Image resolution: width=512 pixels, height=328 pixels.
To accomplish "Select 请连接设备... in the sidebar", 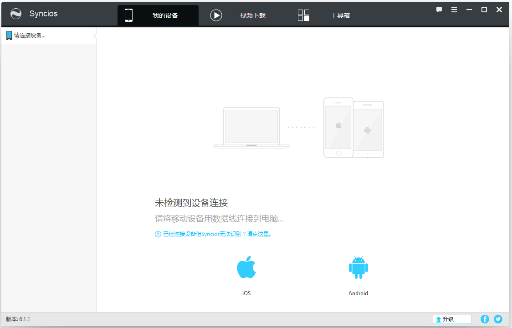I will pyautogui.click(x=49, y=35).
